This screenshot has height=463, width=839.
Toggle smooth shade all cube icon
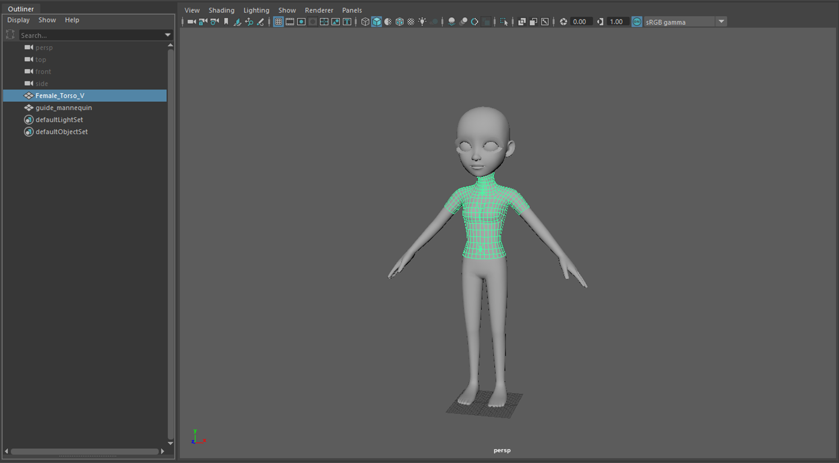377,22
